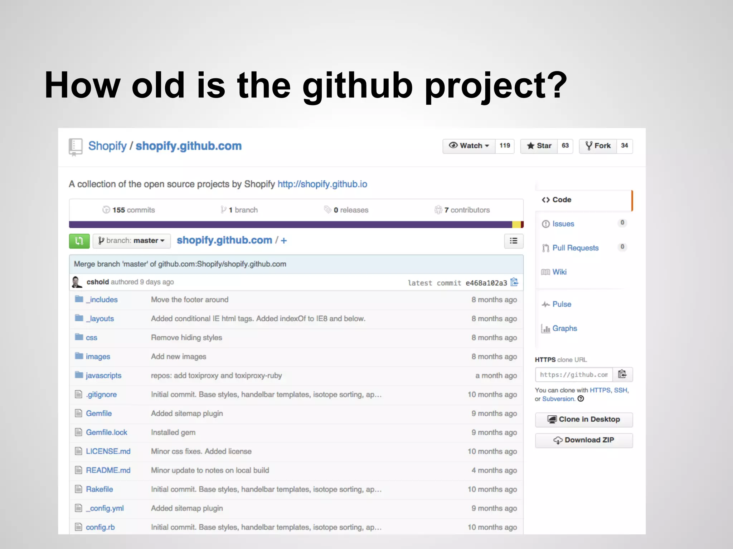Image resolution: width=733 pixels, height=549 pixels.
Task: Click the README.md file icon
Action: [x=79, y=470]
